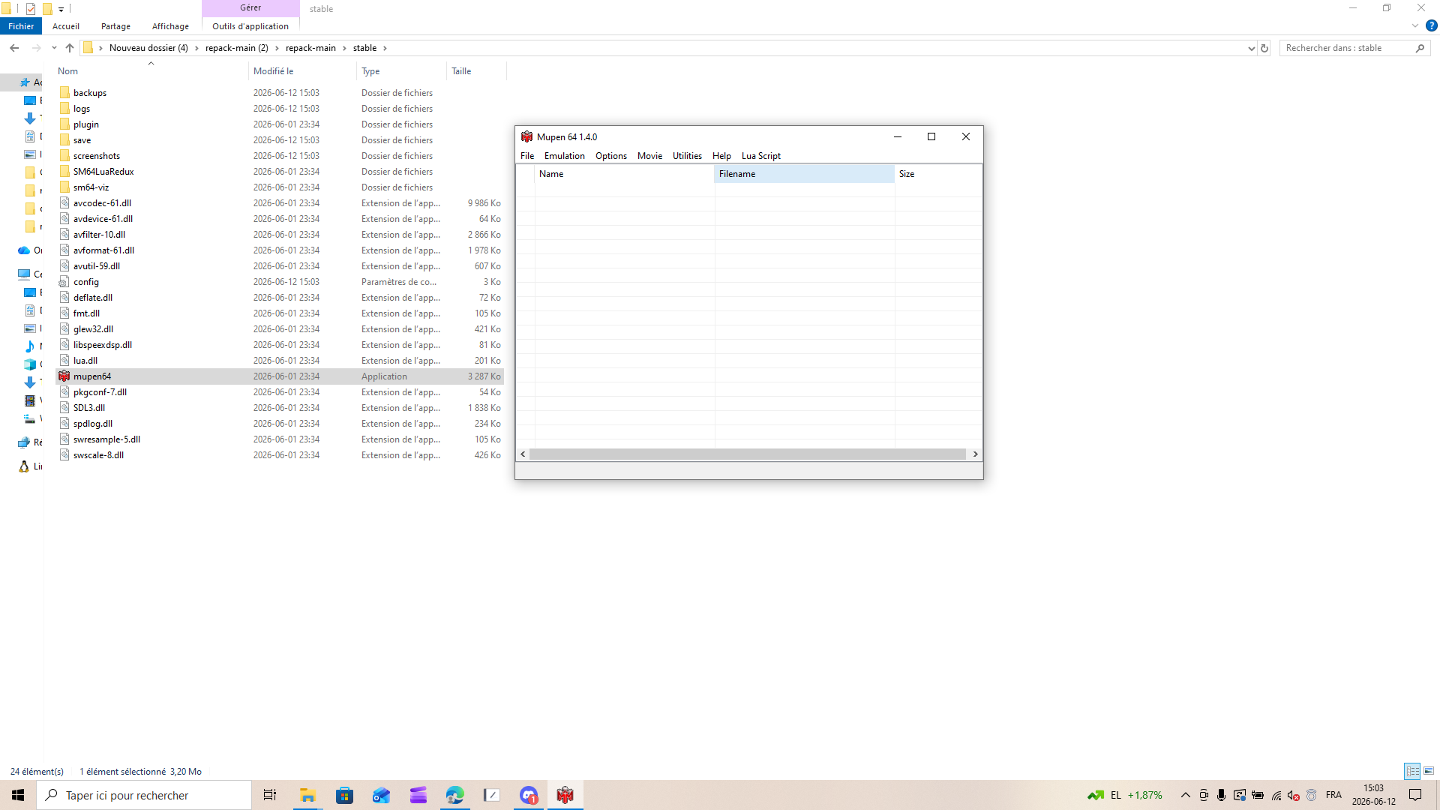
Task: Expand the chevron after stable in address bar
Action: tap(385, 48)
